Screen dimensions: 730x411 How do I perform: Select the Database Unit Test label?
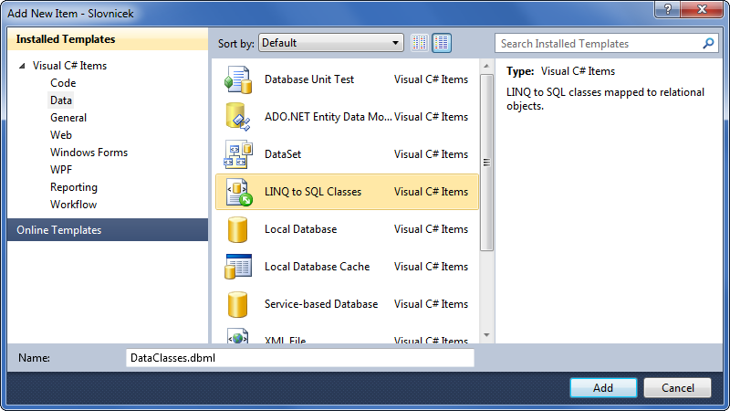pos(309,79)
